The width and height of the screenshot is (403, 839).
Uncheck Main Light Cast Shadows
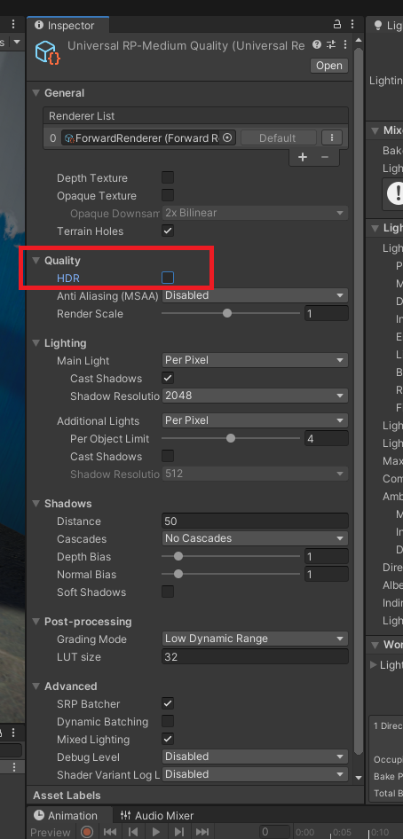(168, 378)
